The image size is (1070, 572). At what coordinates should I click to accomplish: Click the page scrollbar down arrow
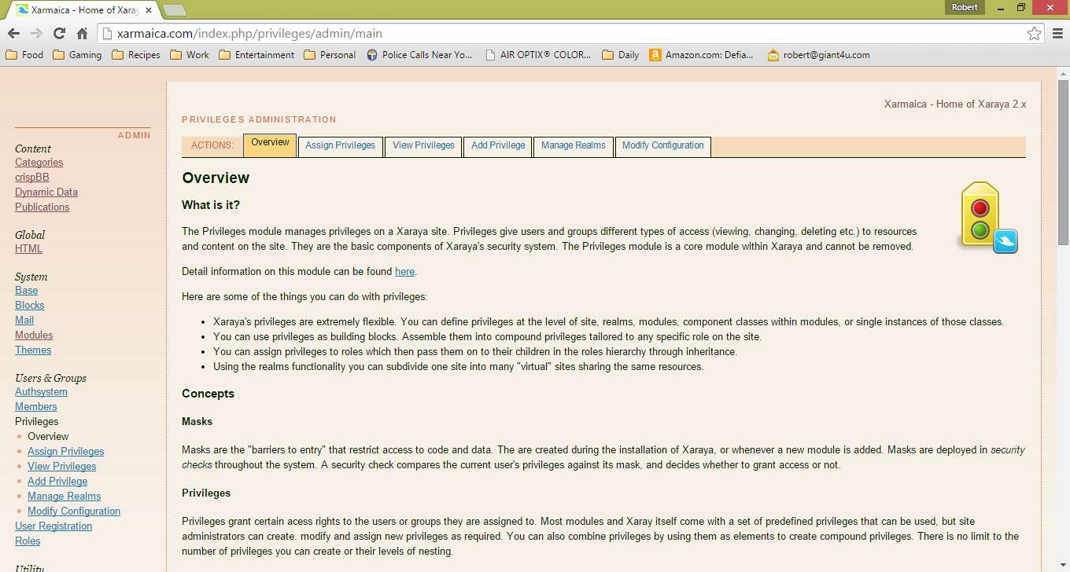click(1064, 565)
